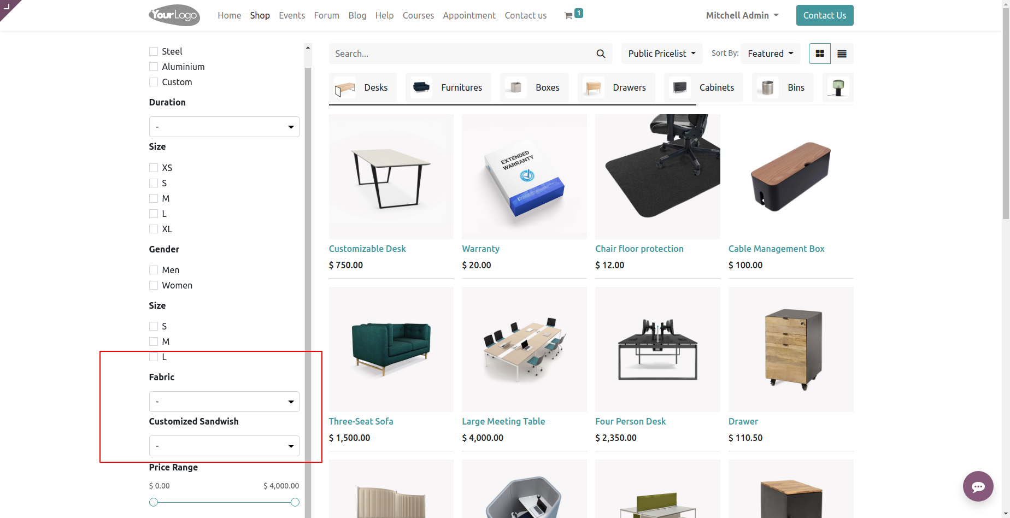Screen dimensions: 1010x518
Task: Open the Mitchell Admin user menu
Action: 742,15
